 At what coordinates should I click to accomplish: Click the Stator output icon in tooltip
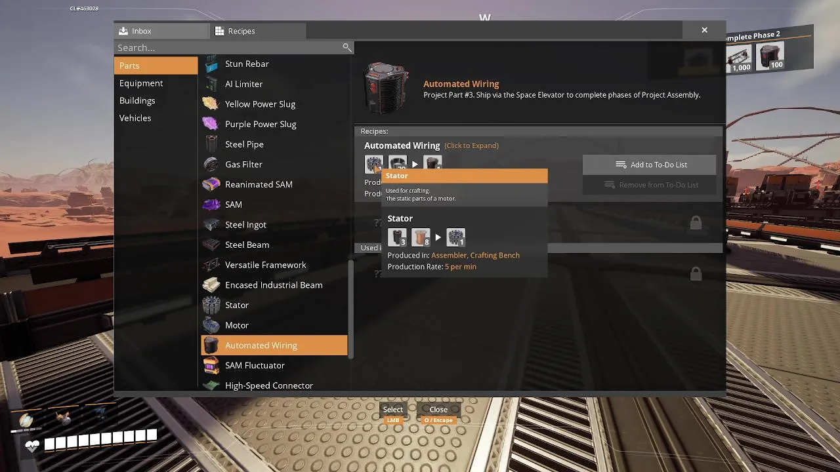click(455, 237)
